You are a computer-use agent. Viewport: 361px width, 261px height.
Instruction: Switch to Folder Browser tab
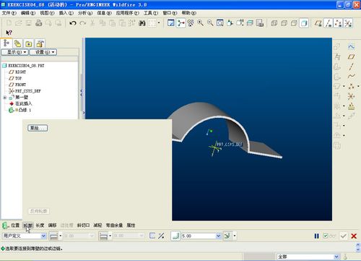29,43
